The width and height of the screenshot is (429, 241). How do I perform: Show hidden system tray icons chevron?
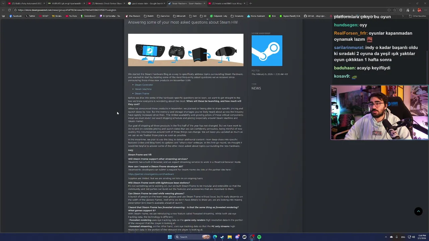(386, 237)
